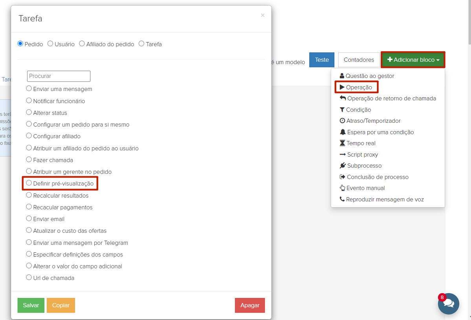Click the filter icon beside Condição
Viewport: 471px width, 320px height.
[x=342, y=110]
